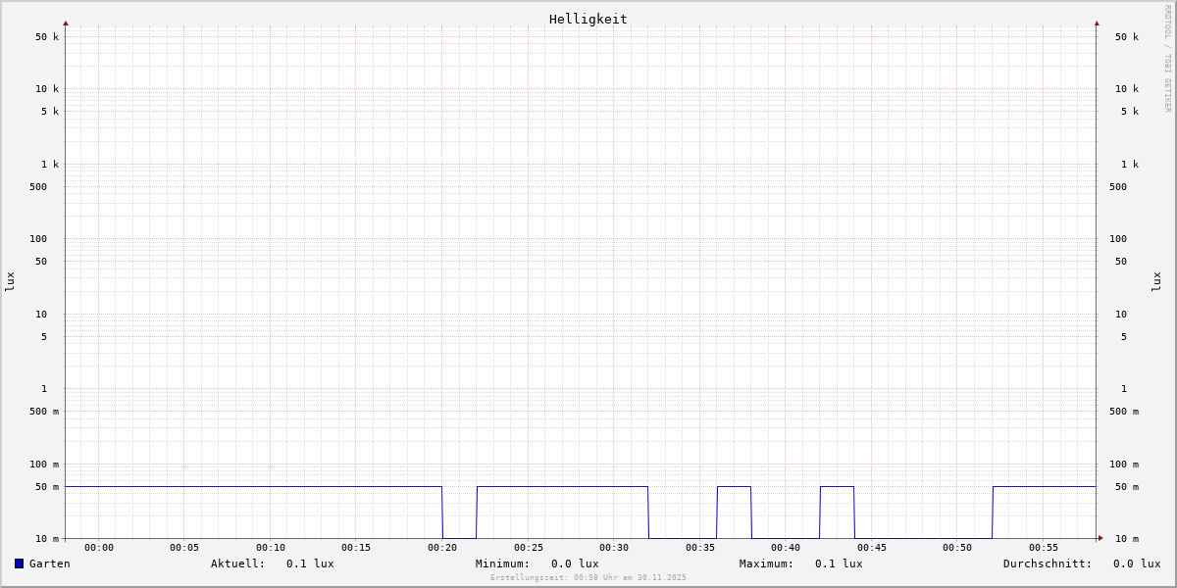This screenshot has width=1177, height=588.
Task: Click the 00:40 time axis label
Action: (x=786, y=548)
